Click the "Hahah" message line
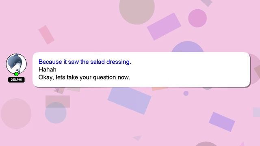The image size is (260, 146). [48, 69]
